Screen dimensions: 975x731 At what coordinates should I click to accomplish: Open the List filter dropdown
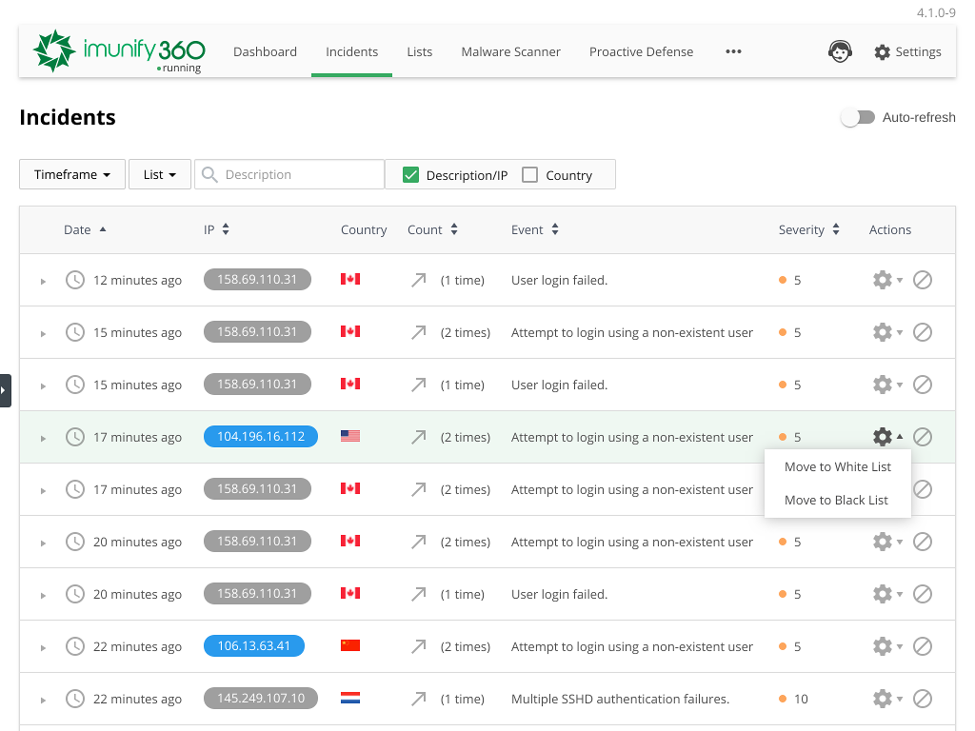point(159,174)
